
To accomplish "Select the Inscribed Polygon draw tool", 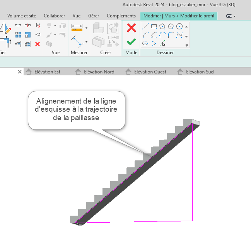I will tap(162, 27).
